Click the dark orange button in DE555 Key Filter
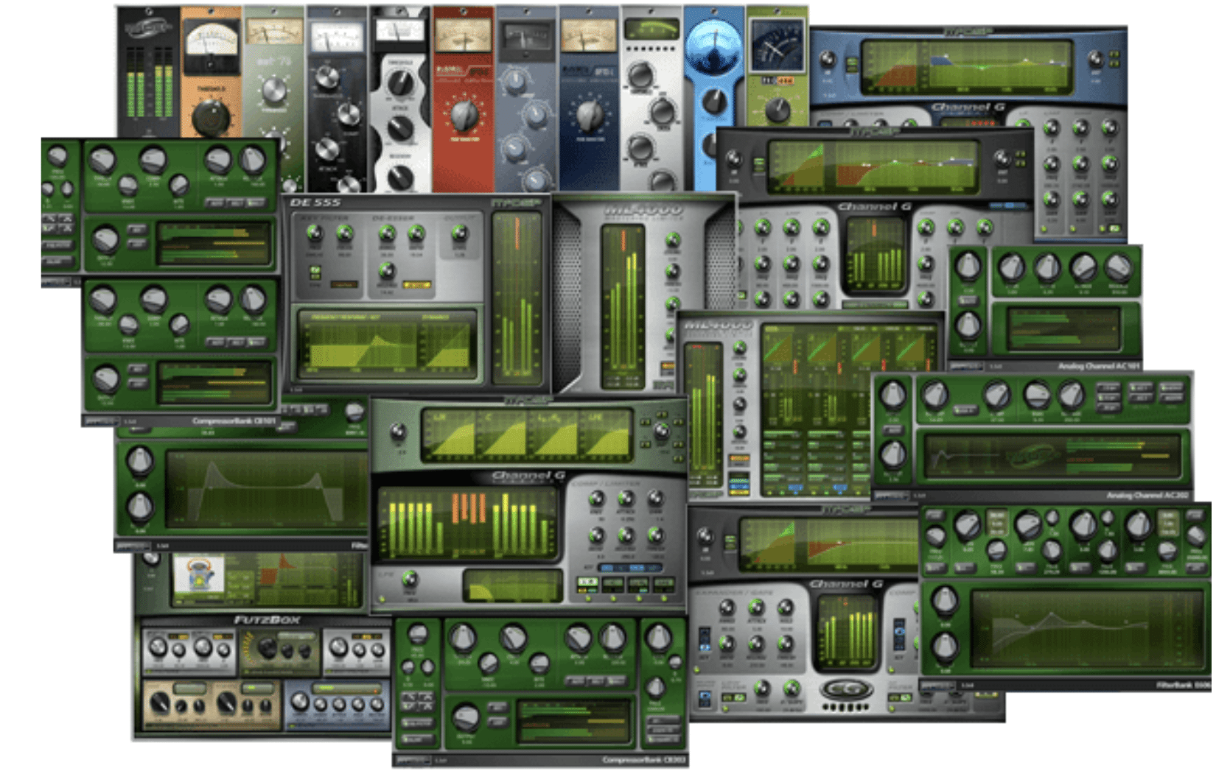Screen dimensions: 1216x771 tap(343, 284)
